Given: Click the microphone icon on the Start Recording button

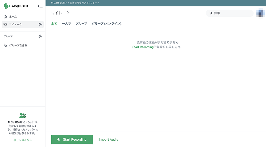Looking at the screenshot, I should pyautogui.click(x=59, y=140).
